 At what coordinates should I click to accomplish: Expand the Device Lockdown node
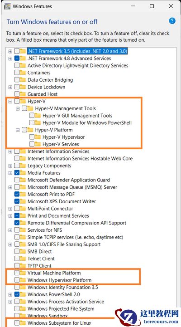pos(10,87)
